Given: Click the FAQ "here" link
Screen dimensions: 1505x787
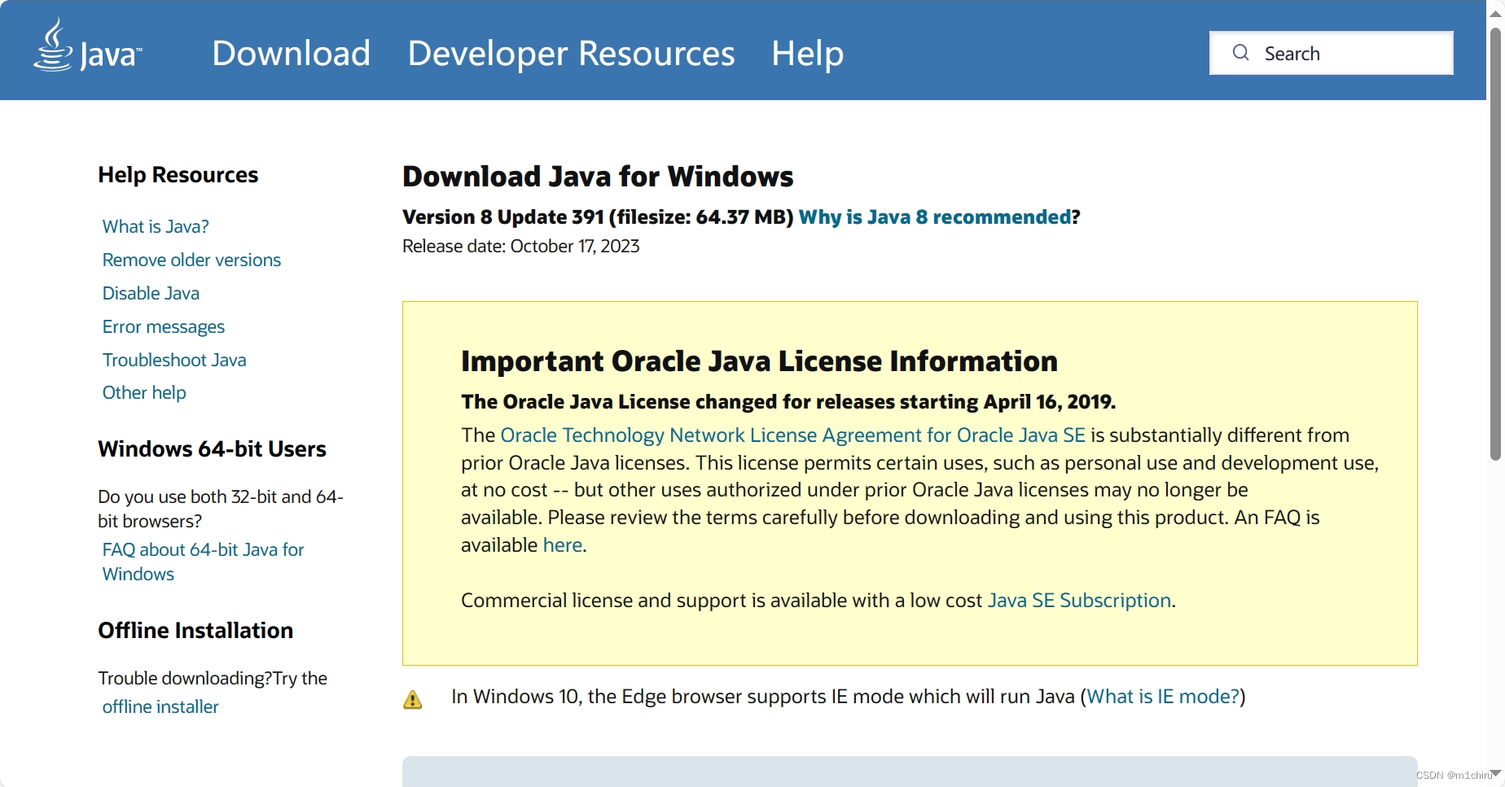Looking at the screenshot, I should pos(562,544).
